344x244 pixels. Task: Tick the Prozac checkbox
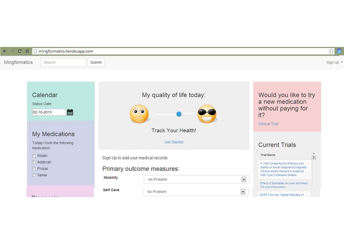pos(34,169)
